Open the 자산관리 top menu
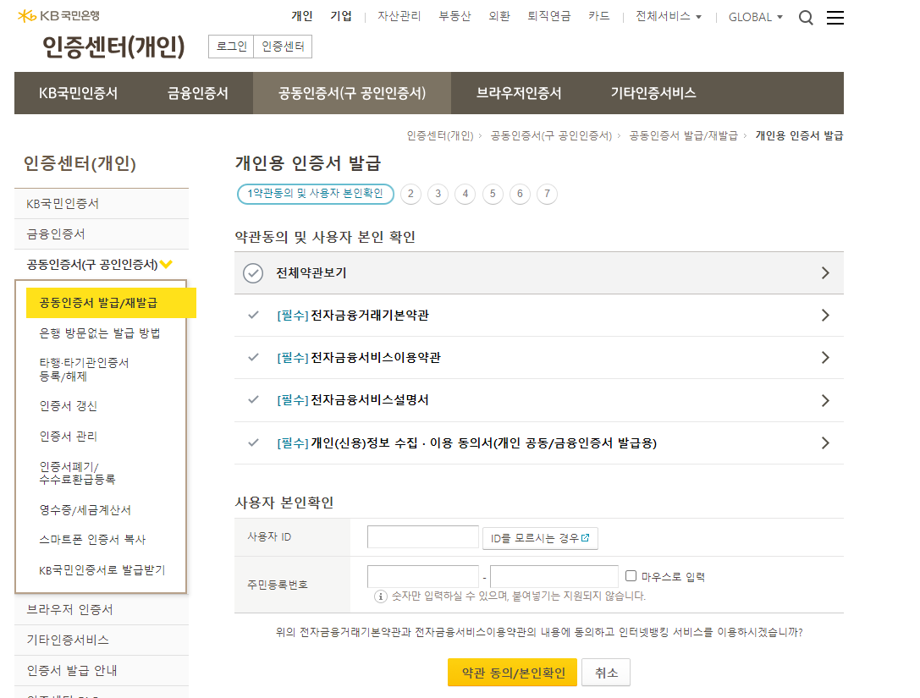Viewport: 920px width, 698px height. (x=399, y=16)
